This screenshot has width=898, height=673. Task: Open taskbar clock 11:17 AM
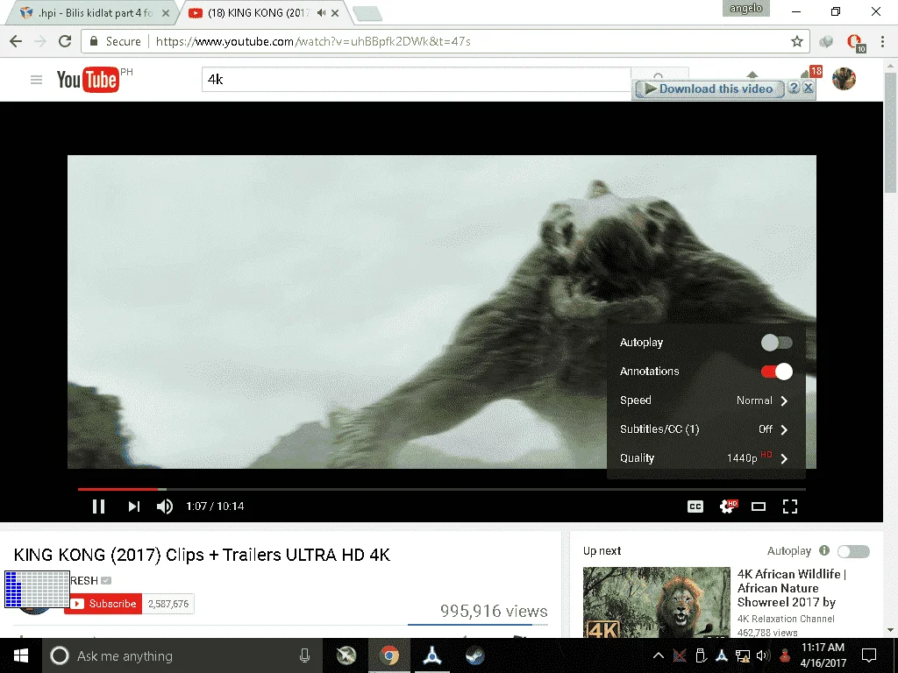point(823,655)
